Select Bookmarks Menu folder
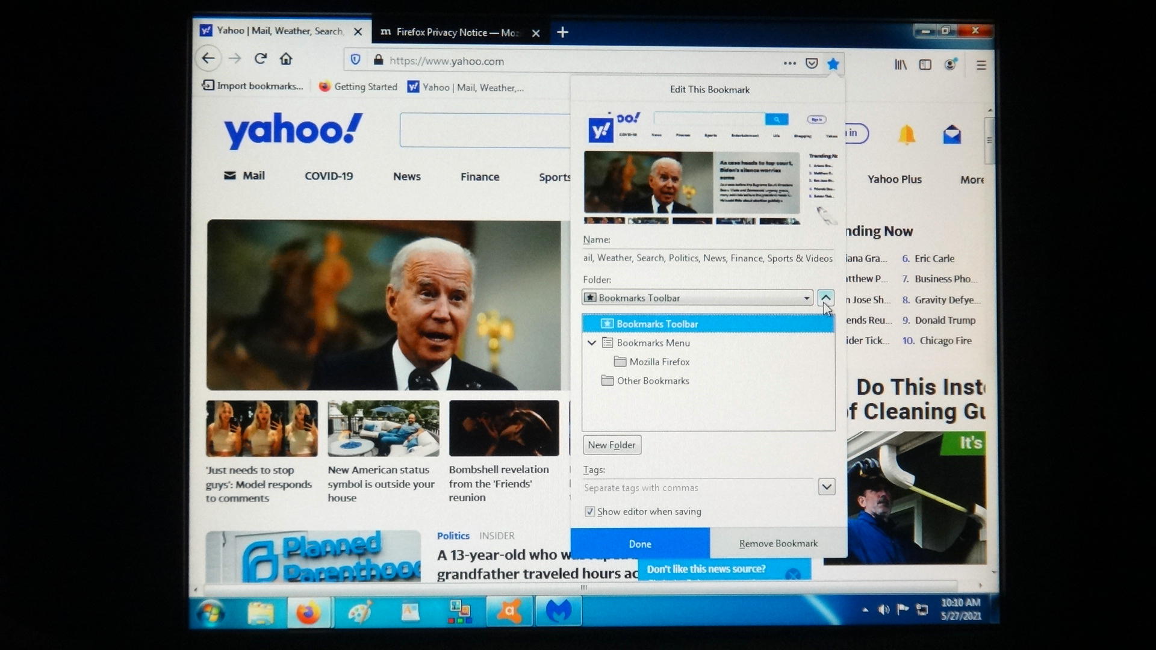This screenshot has width=1156, height=650. tap(653, 342)
